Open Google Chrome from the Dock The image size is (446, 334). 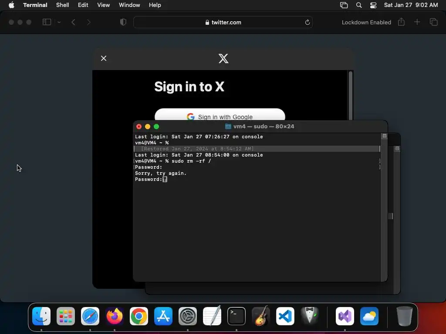[x=139, y=316]
